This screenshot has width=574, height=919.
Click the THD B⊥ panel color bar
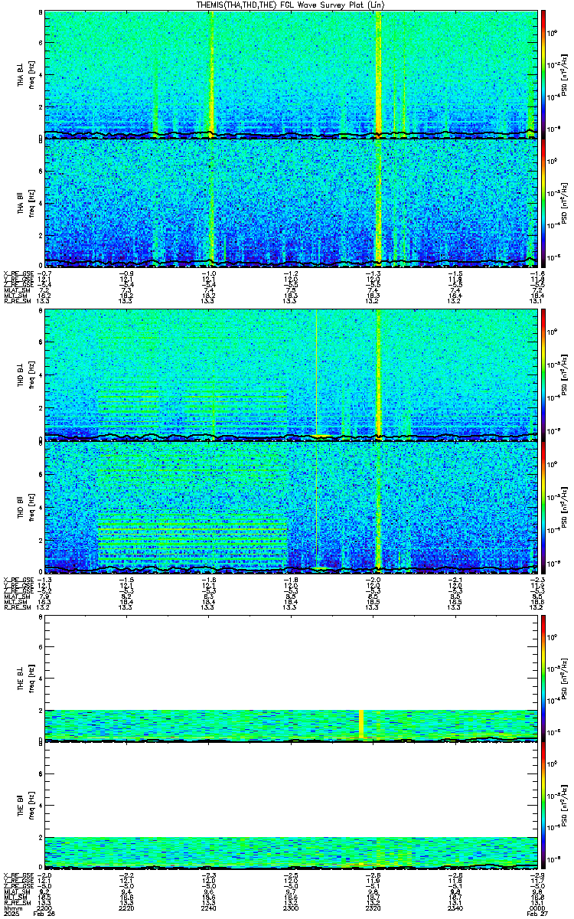pos(543,374)
